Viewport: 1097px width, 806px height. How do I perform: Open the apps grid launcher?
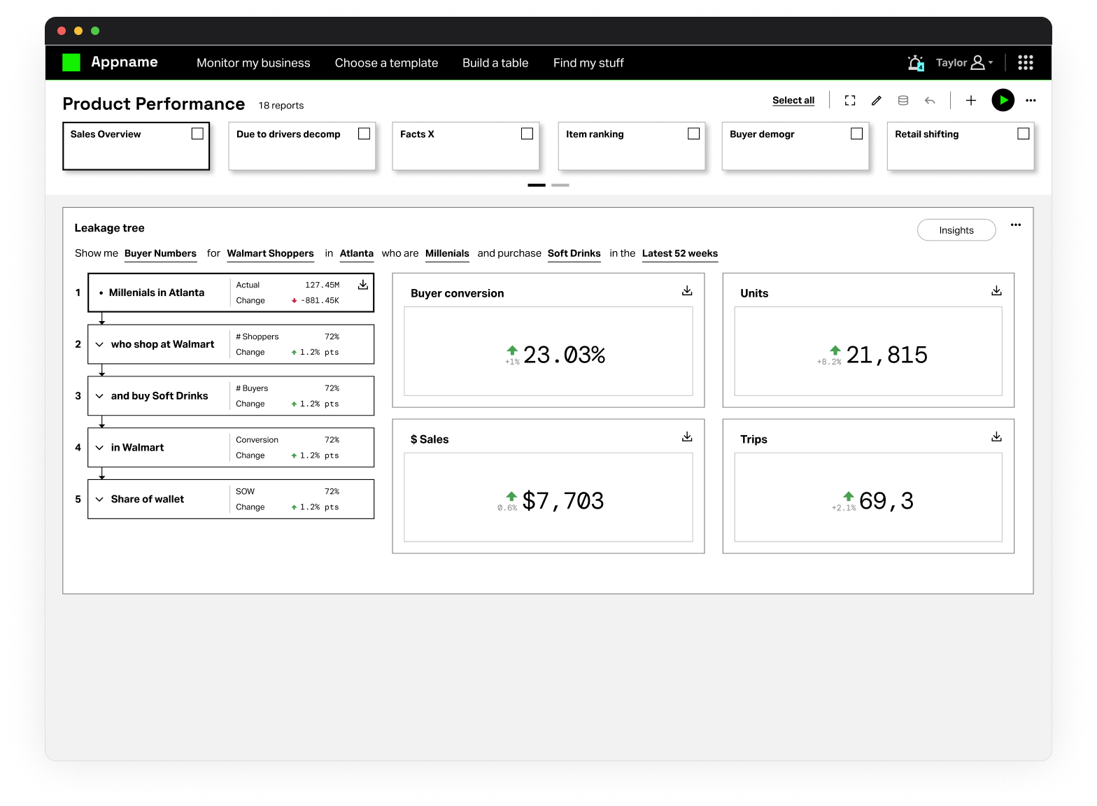pos(1025,63)
